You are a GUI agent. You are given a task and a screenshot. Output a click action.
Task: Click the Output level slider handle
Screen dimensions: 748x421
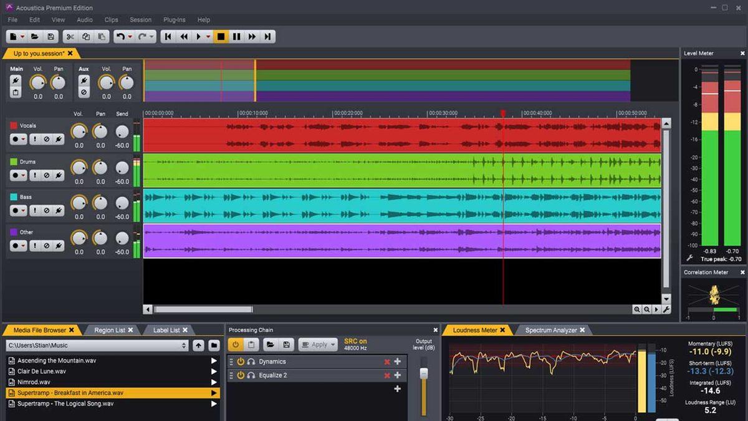click(424, 373)
